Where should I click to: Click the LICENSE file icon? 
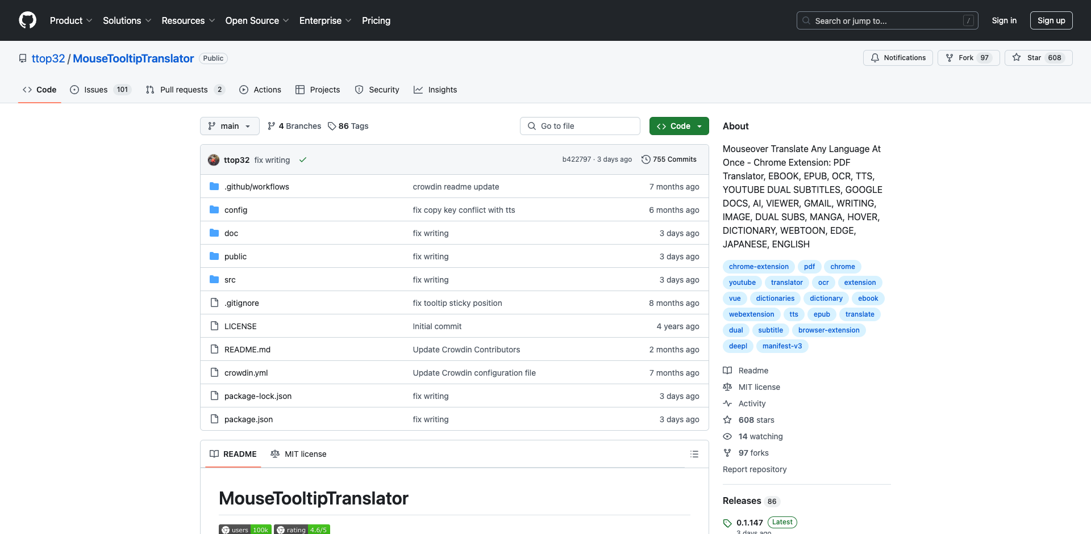tap(214, 326)
